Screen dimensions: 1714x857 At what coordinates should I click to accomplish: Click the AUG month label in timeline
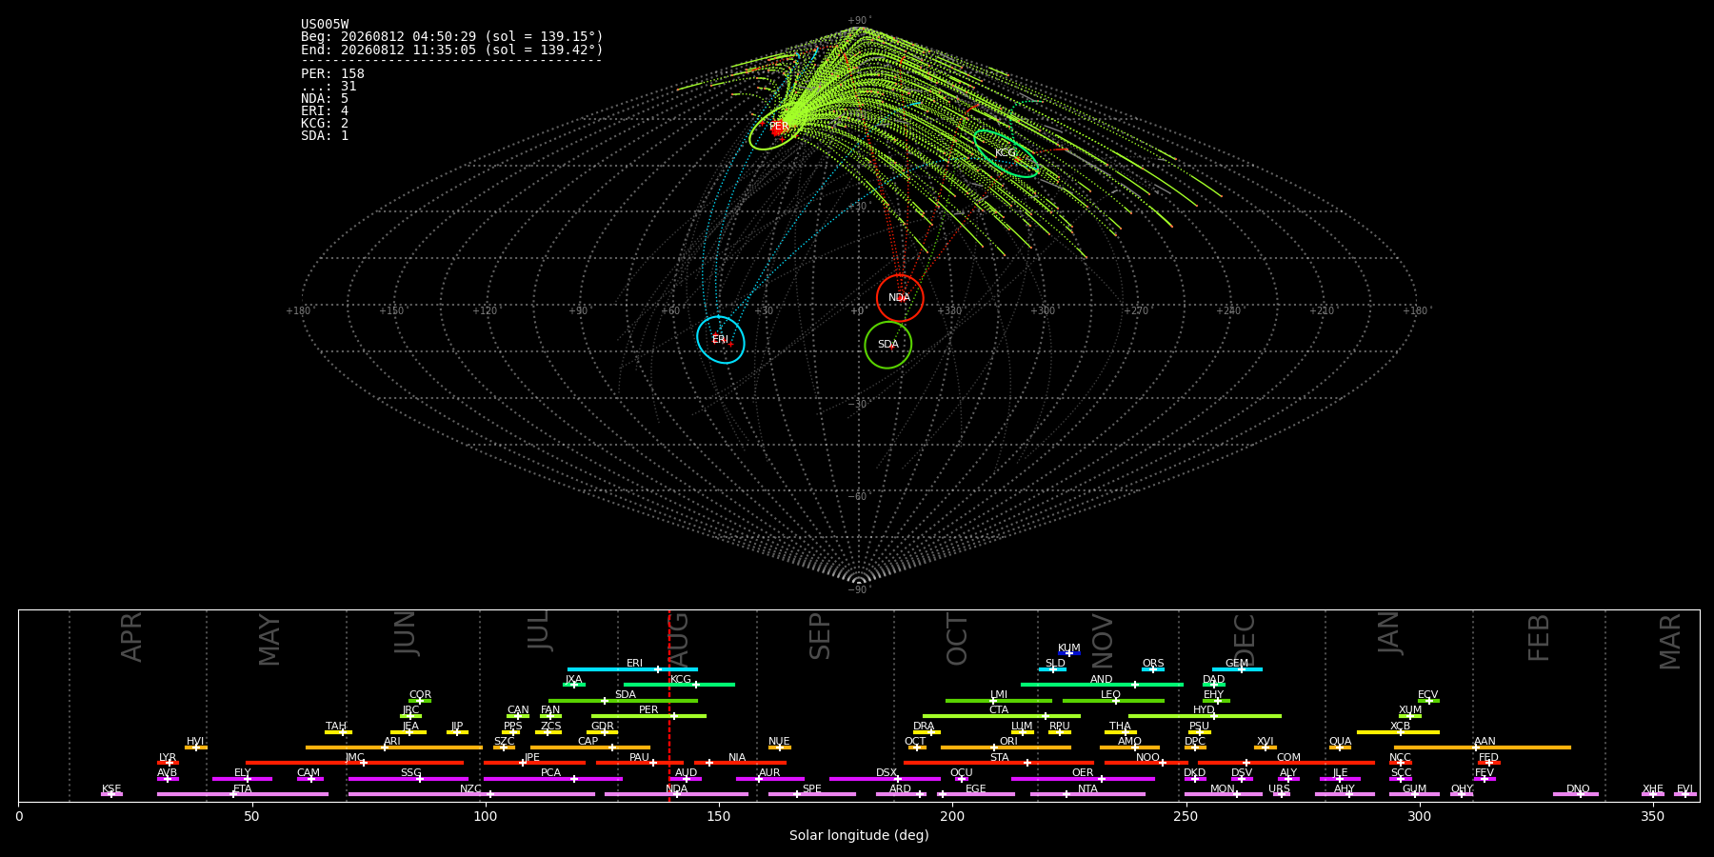coord(678,639)
